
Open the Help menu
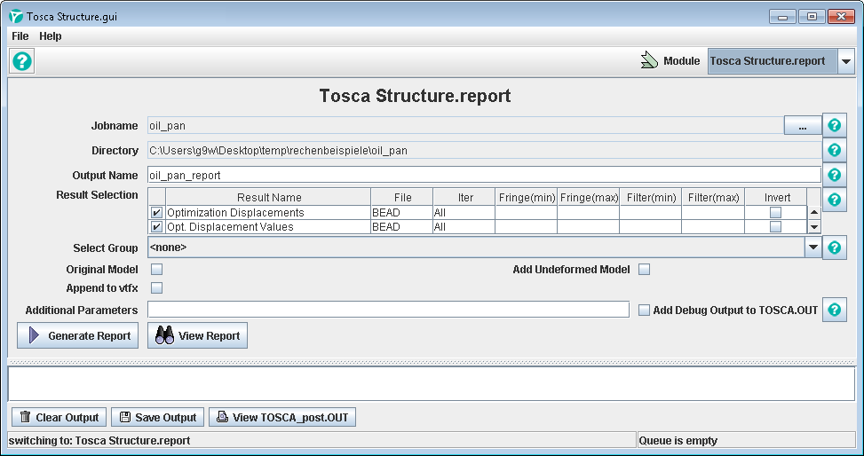(x=50, y=36)
